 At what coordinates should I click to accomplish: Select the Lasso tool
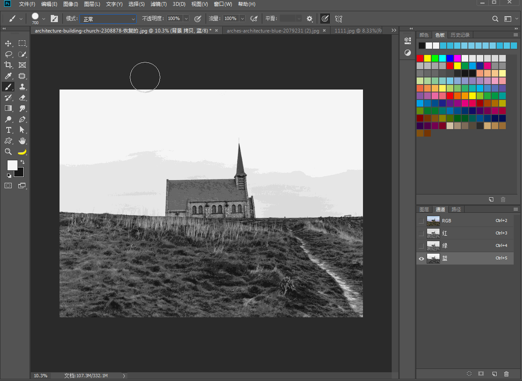coord(8,54)
